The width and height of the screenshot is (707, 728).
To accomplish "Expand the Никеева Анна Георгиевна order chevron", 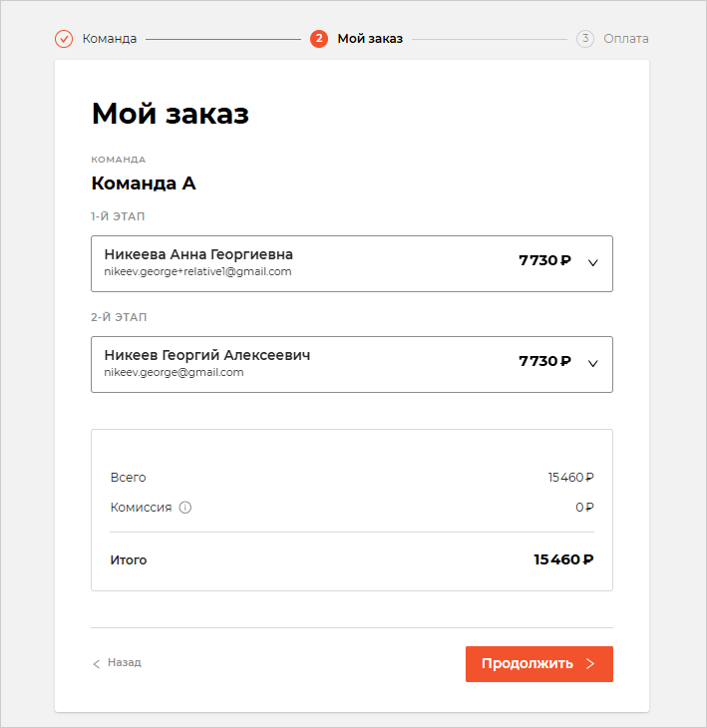I will click(593, 263).
